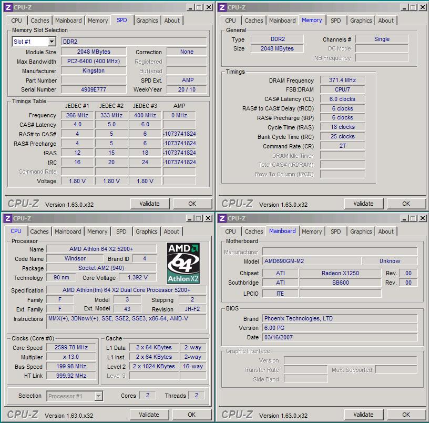Click the Channels # value Single

click(x=382, y=39)
